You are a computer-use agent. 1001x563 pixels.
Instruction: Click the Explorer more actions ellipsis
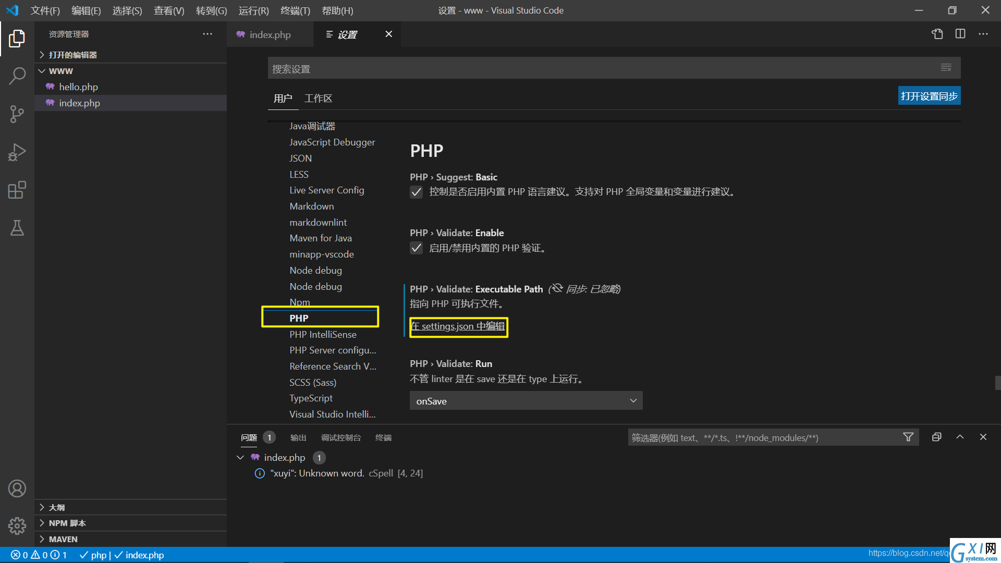click(207, 34)
